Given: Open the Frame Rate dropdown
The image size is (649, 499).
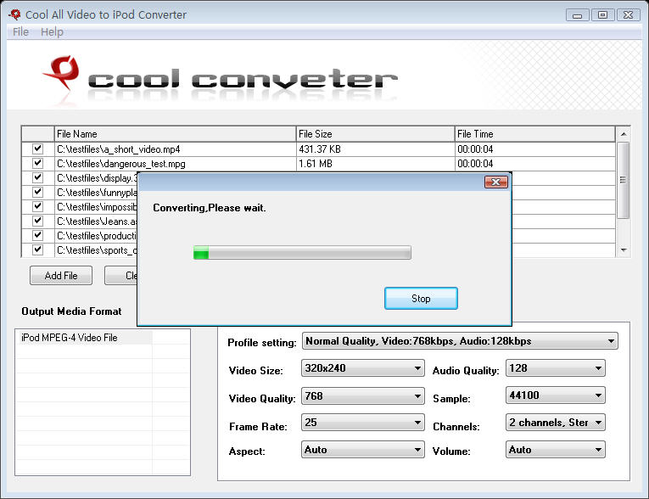Looking at the screenshot, I should [362, 423].
